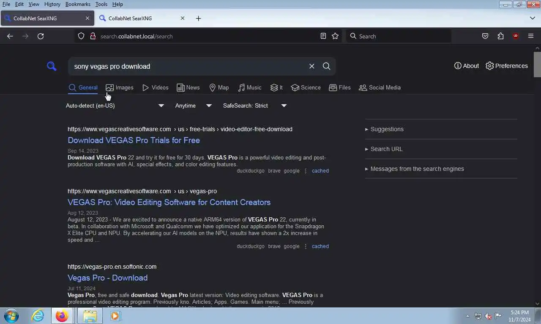Image resolution: width=541 pixels, height=324 pixels.
Task: Expand the Suggestions section
Action: point(384,129)
